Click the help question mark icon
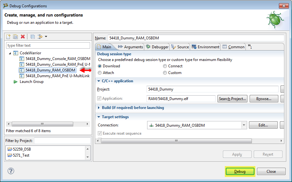 click(11, 171)
